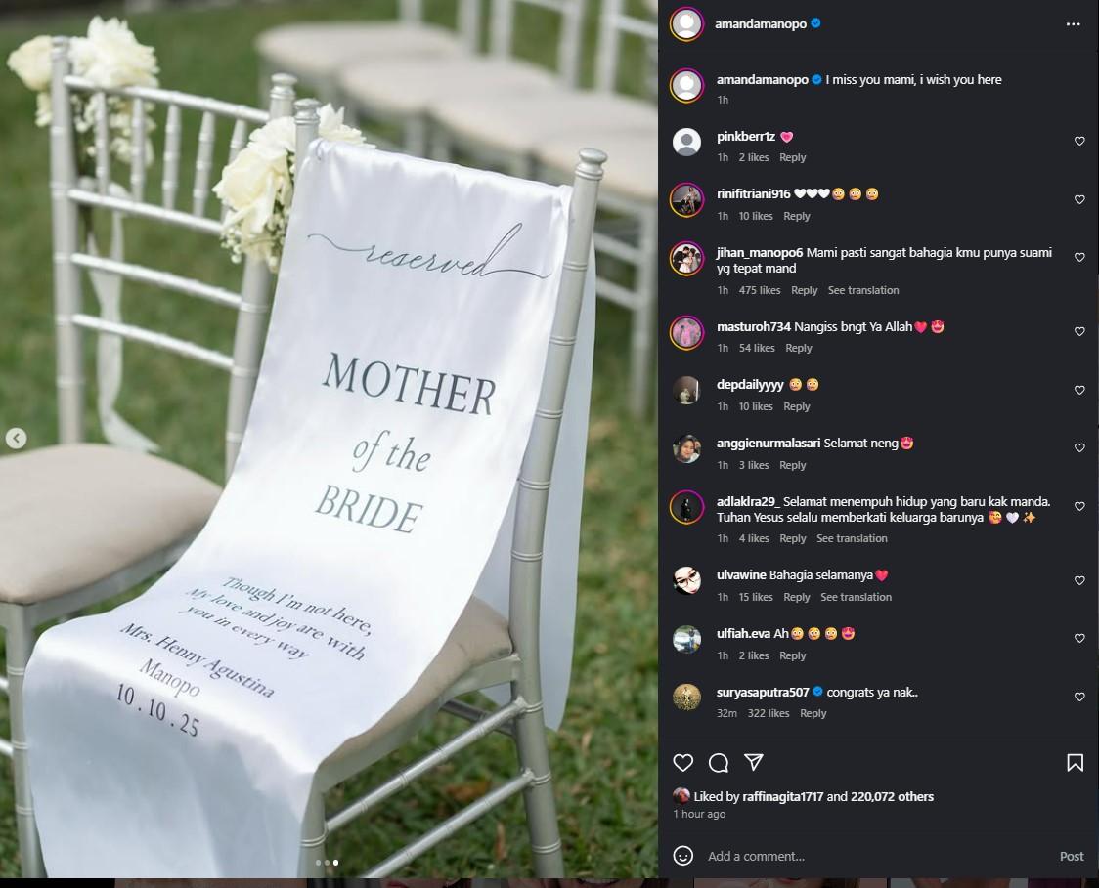Focus the Add a comment field

coord(876,856)
